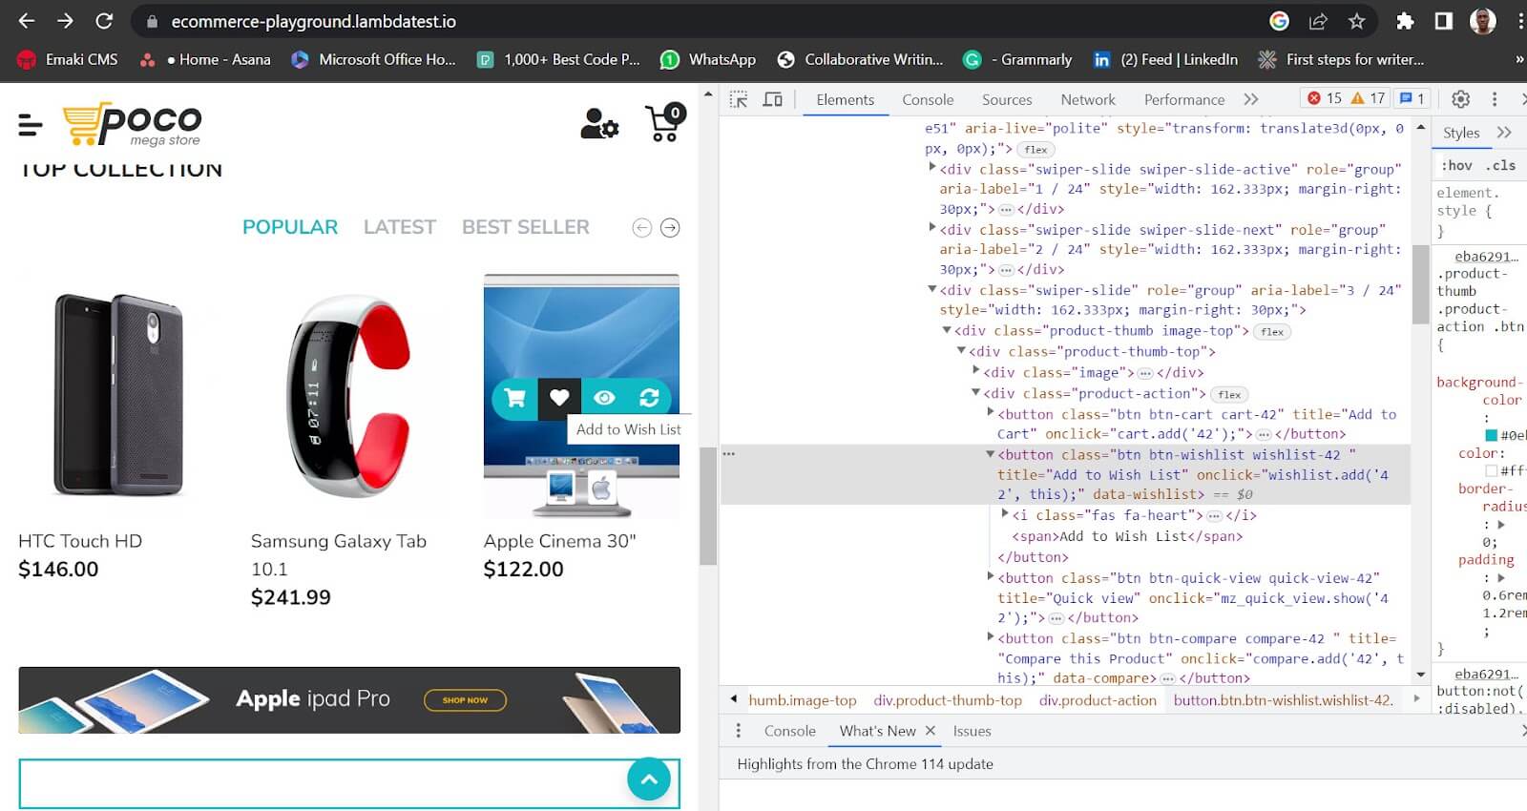This screenshot has height=811, width=1527.
Task: Select the LATEST collection tab
Action: click(x=399, y=227)
